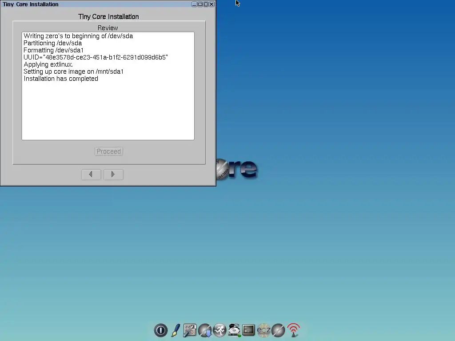Click the greyed Proceed button
The height and width of the screenshot is (341, 455).
click(x=109, y=151)
